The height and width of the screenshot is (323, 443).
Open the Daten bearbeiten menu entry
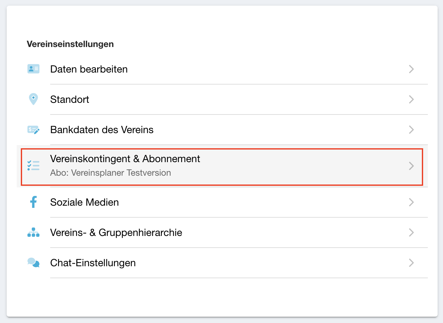point(89,69)
